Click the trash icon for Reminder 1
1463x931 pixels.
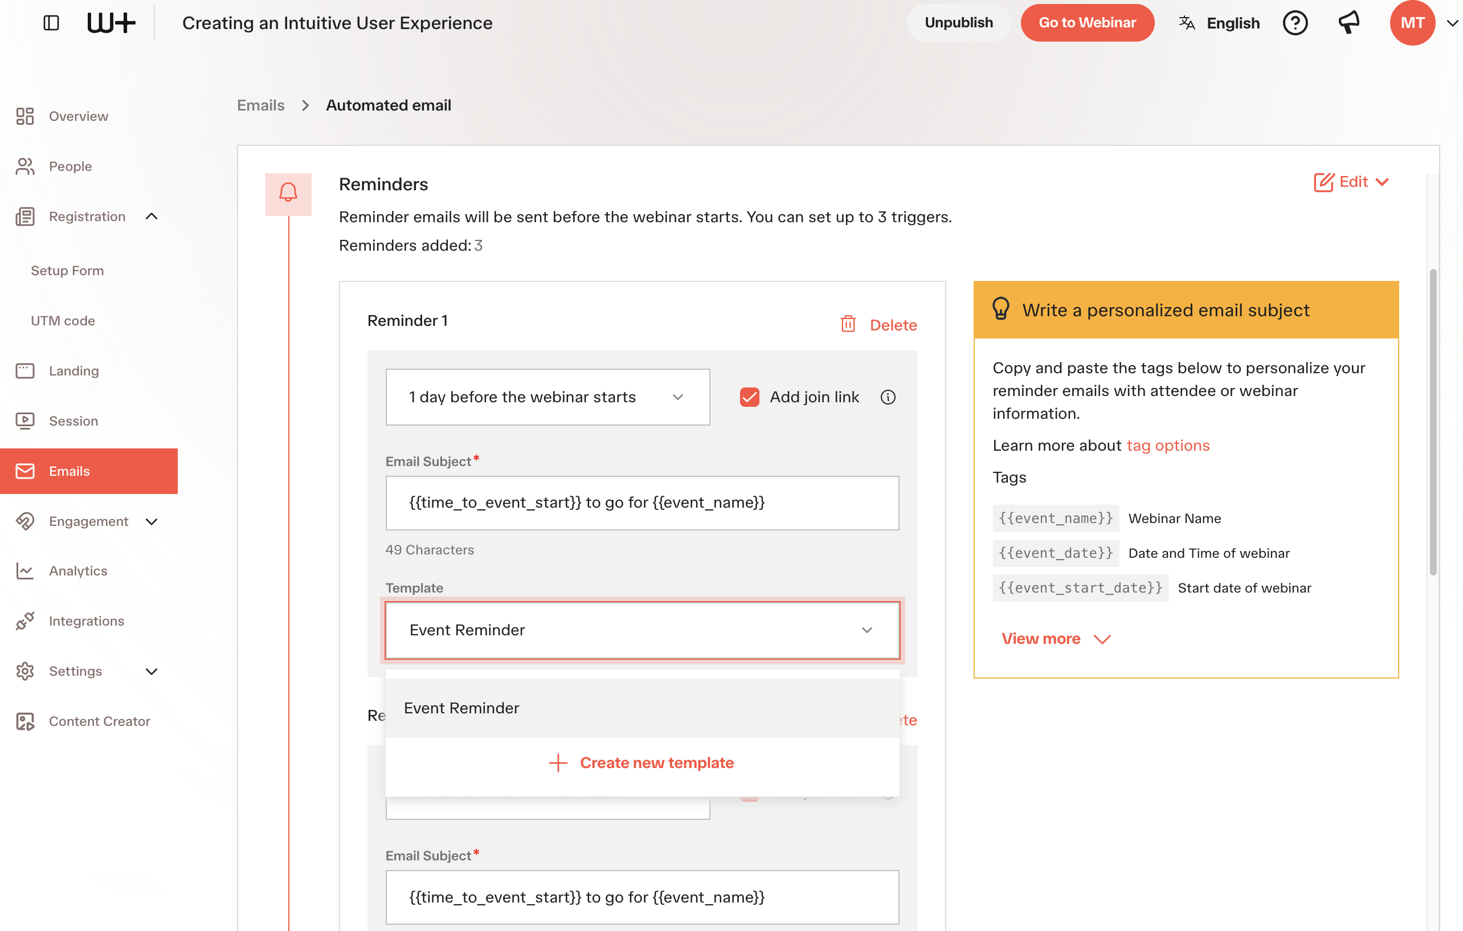[x=848, y=324]
